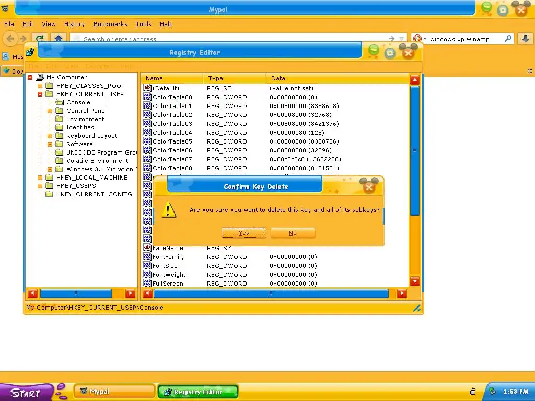Confirm deletion with the Yes button
This screenshot has width=535, height=401.
pos(243,233)
